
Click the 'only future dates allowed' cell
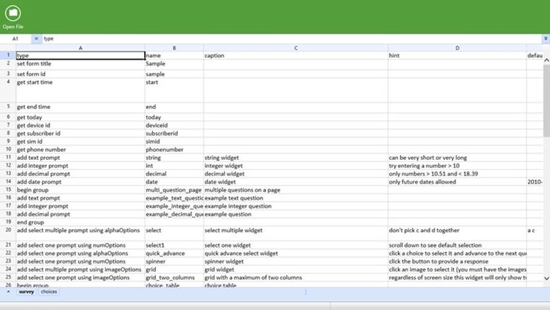click(x=457, y=182)
